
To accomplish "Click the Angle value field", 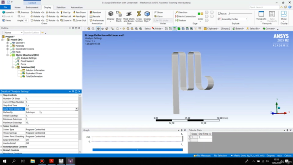I will (x=26, y=20).
